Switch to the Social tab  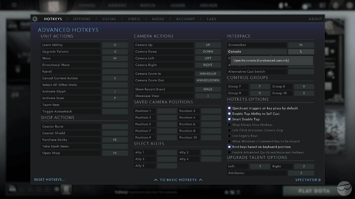click(x=109, y=19)
